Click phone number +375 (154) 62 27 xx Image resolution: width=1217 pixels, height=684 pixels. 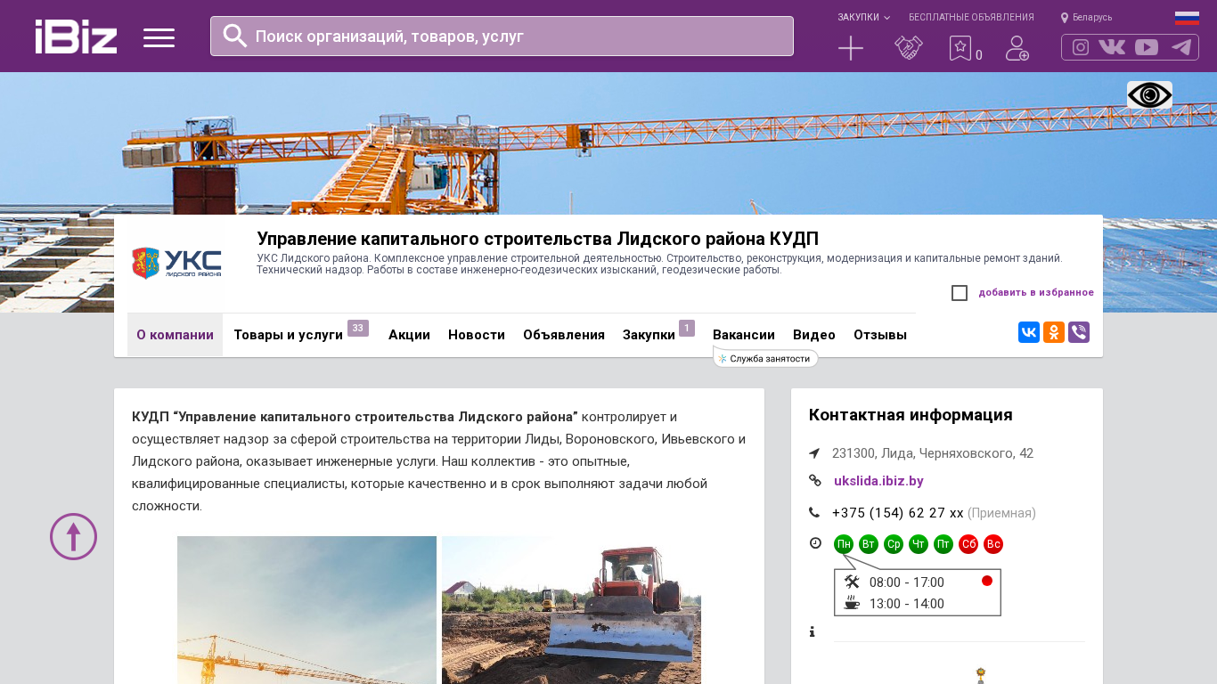[898, 513]
